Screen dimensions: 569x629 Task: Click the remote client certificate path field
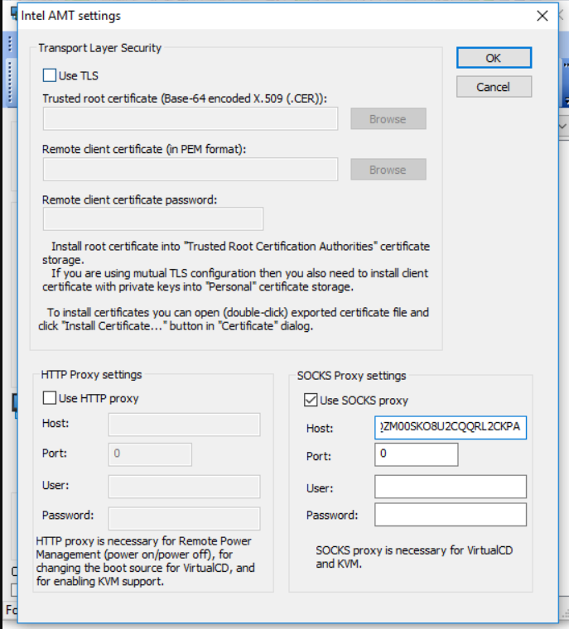point(190,170)
